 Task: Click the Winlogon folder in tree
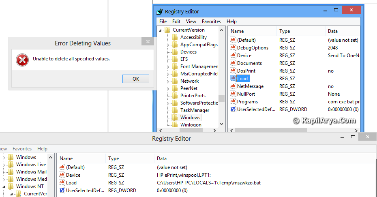click(191, 124)
